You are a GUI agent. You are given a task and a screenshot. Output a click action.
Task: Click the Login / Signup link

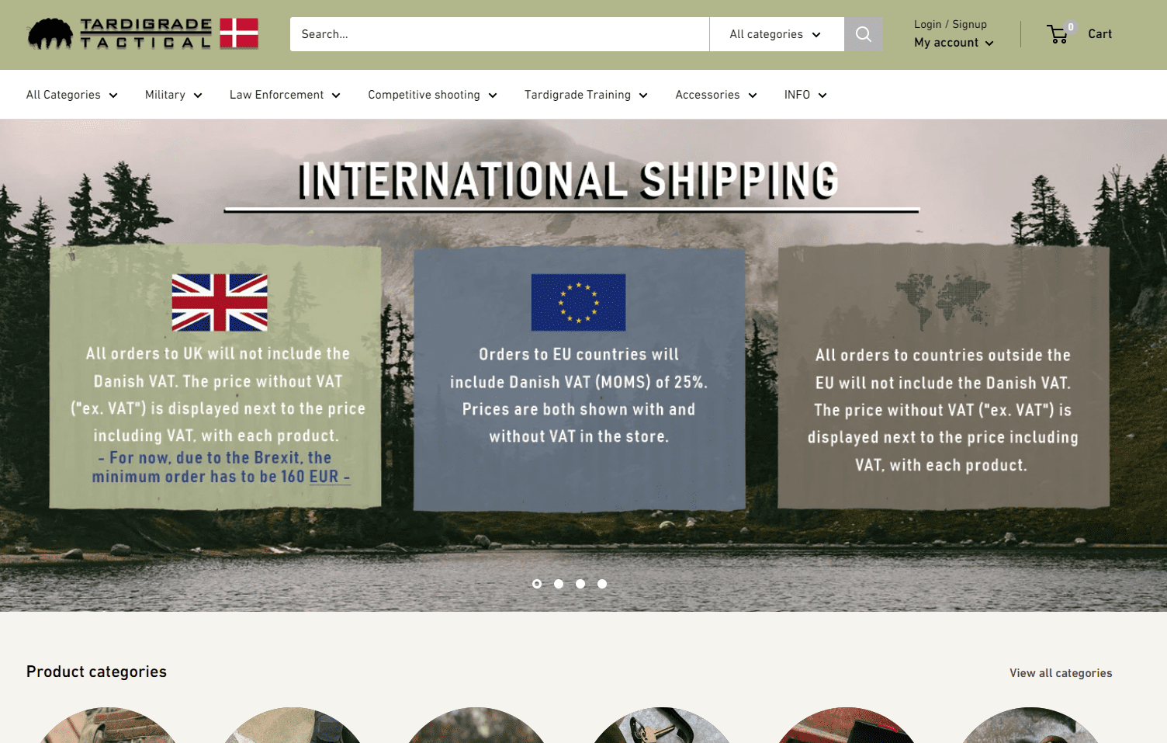point(951,24)
